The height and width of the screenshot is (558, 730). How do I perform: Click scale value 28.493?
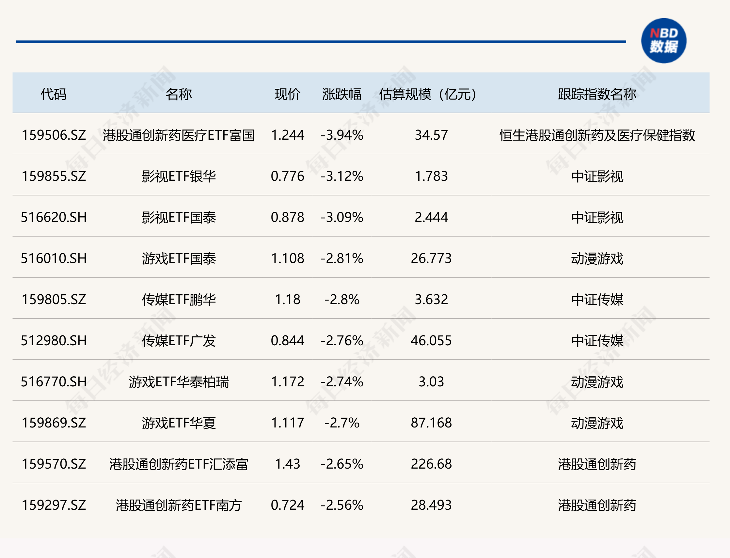(431, 506)
